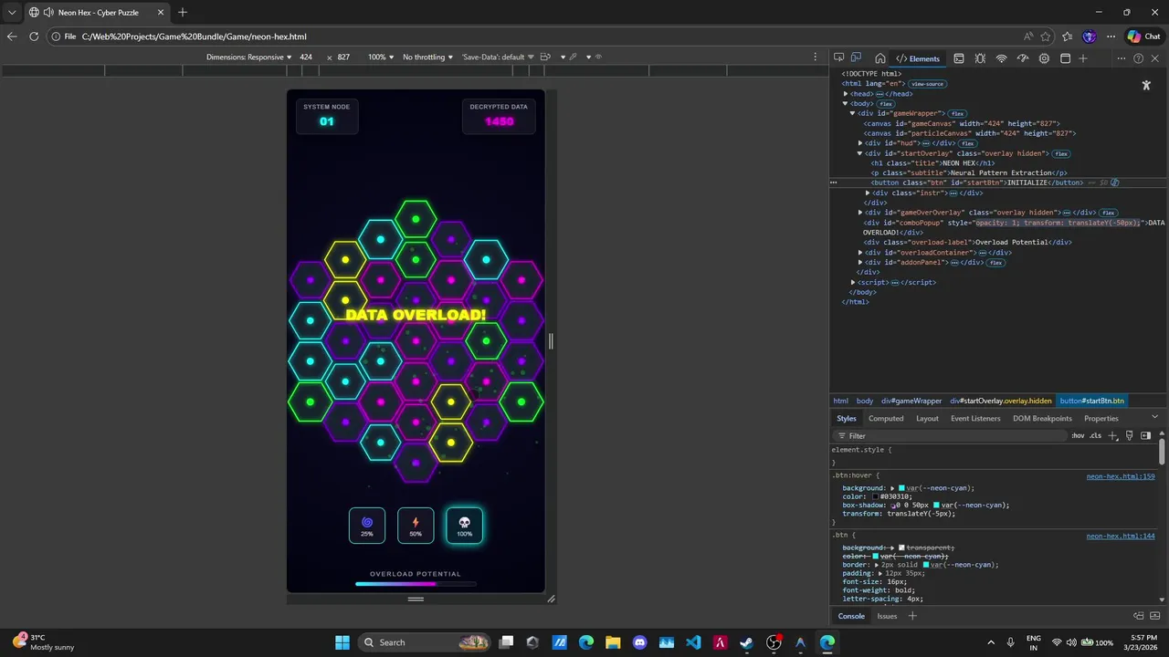Open the Performance gauge icon panel

click(1022, 58)
